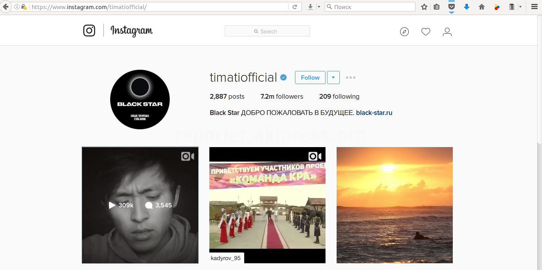Follow timatiofficial with the Follow button

point(310,78)
